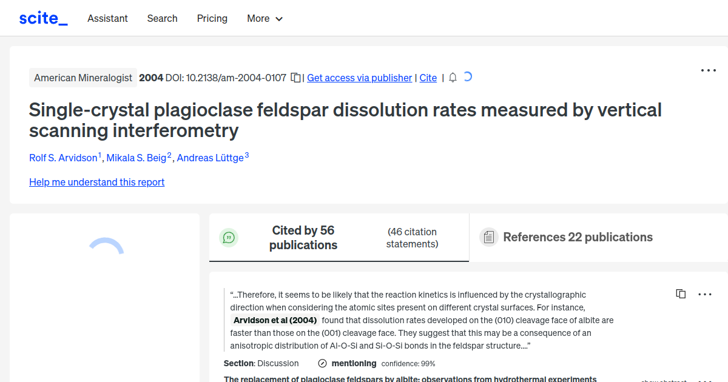Click the References document icon

point(488,237)
